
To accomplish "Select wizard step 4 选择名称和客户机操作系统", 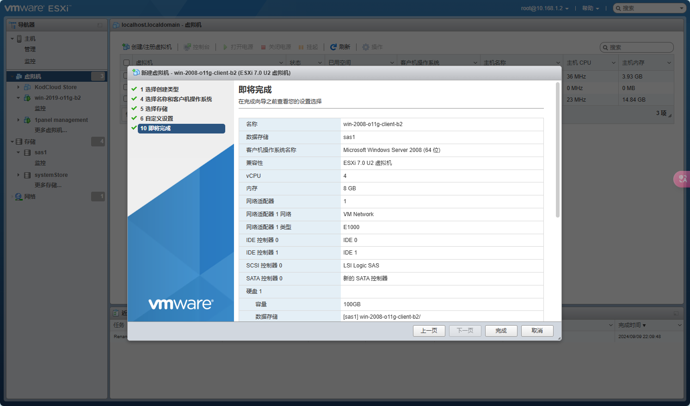I will click(x=176, y=99).
